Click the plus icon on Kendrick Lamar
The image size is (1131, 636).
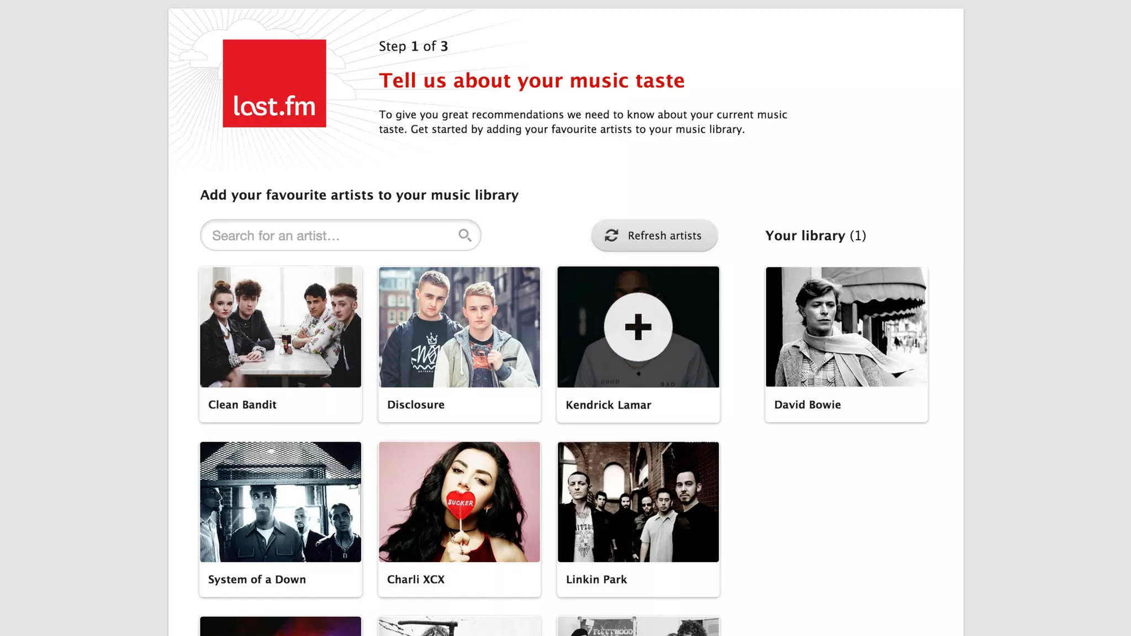(638, 327)
